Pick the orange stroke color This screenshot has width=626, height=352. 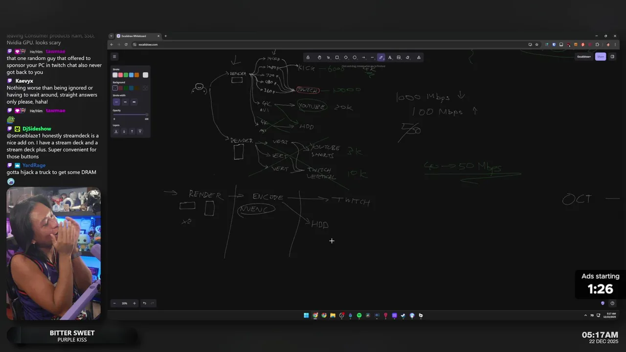click(136, 75)
